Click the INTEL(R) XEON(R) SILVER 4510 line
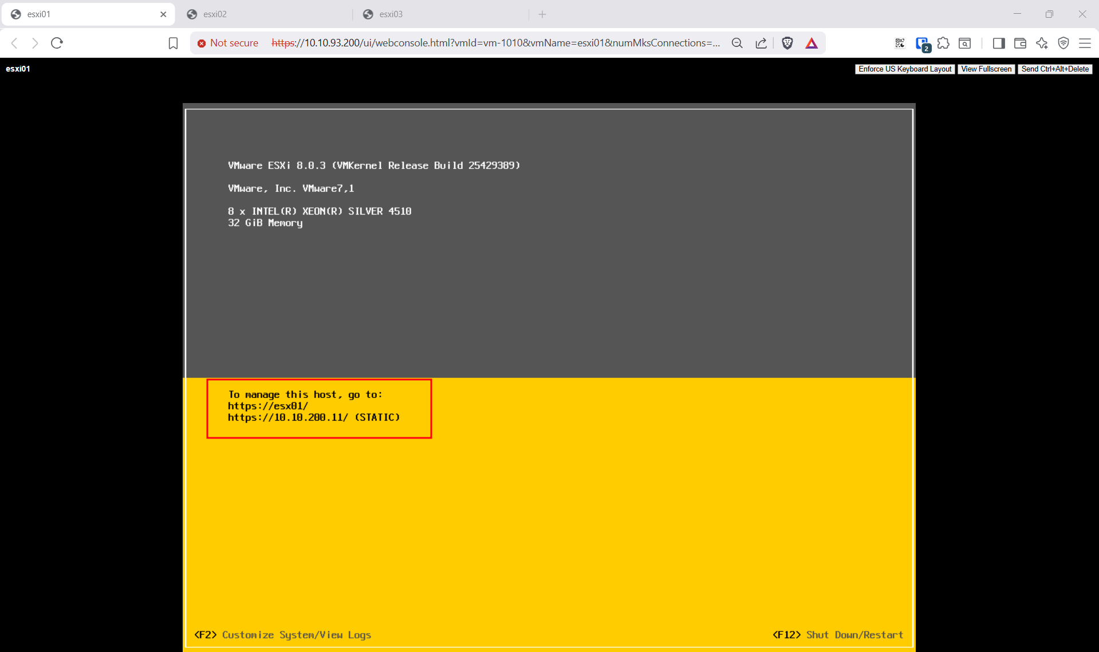The height and width of the screenshot is (652, 1099). 320,211
